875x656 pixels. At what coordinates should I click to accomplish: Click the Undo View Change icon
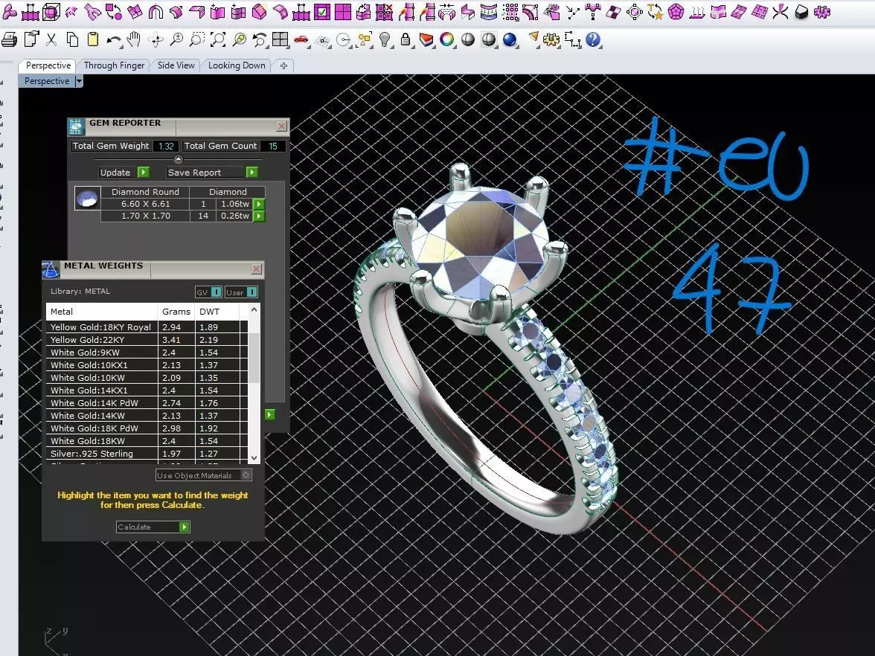click(260, 39)
